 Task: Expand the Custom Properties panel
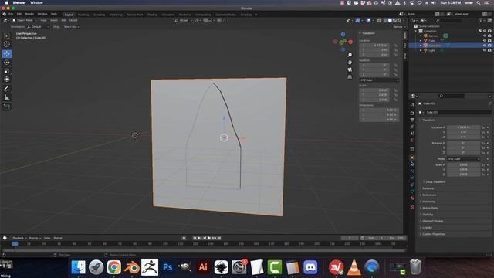[433, 234]
